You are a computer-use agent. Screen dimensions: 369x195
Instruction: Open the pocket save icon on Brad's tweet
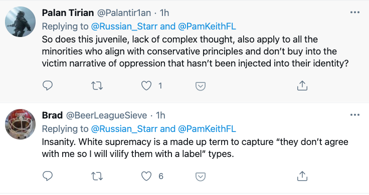201,176
